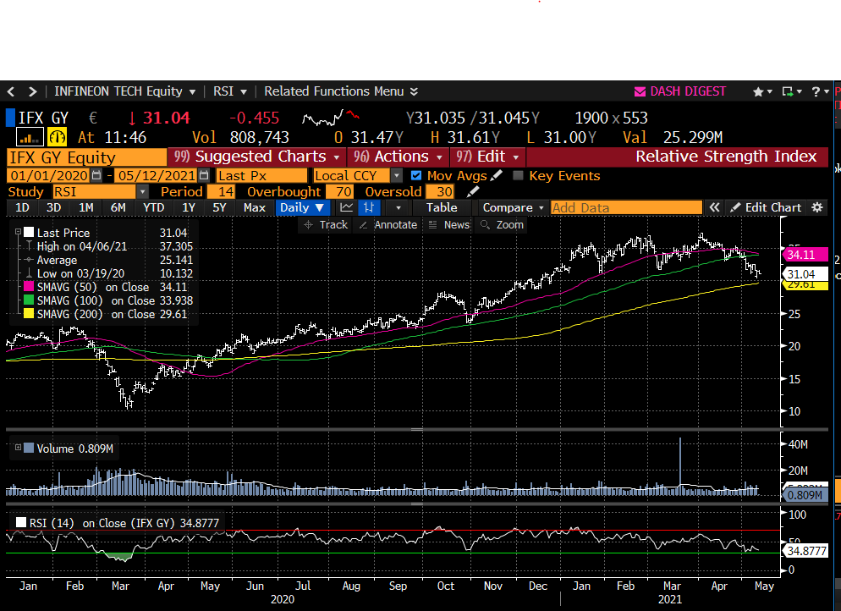Image resolution: width=841 pixels, height=611 pixels.
Task: Click the Edit Chart button
Action: click(x=766, y=207)
